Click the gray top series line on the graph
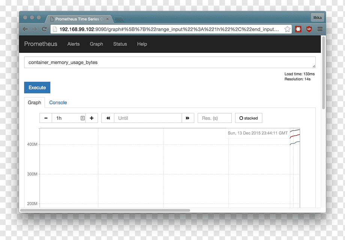Image resolution: width=345 pixels, height=240 pixels. click(x=295, y=130)
